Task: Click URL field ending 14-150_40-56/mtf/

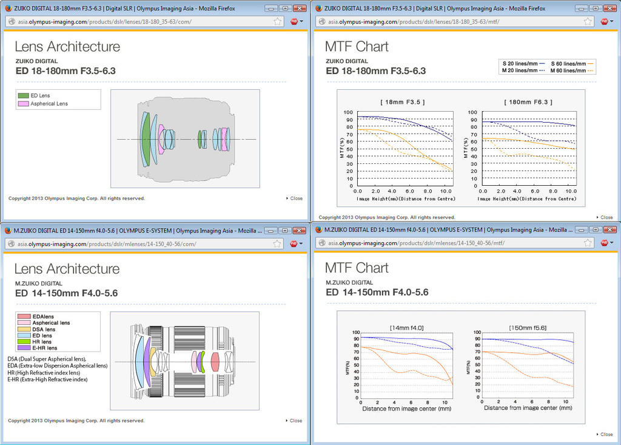Action: 455,243
